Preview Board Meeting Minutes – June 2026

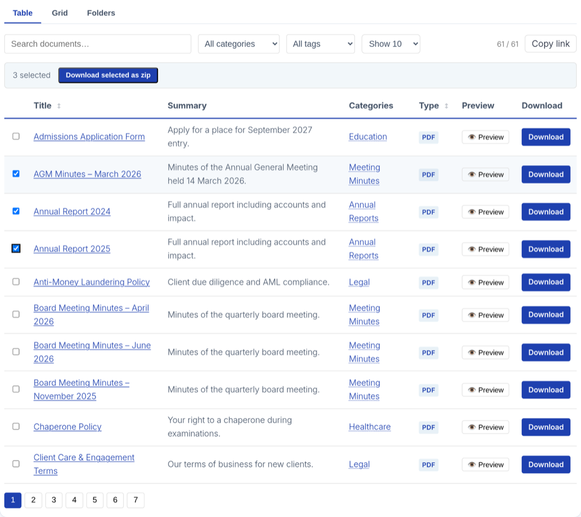(485, 352)
